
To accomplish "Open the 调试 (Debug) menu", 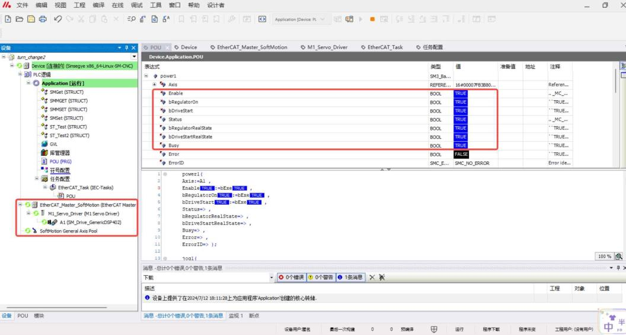I will (x=137, y=5).
